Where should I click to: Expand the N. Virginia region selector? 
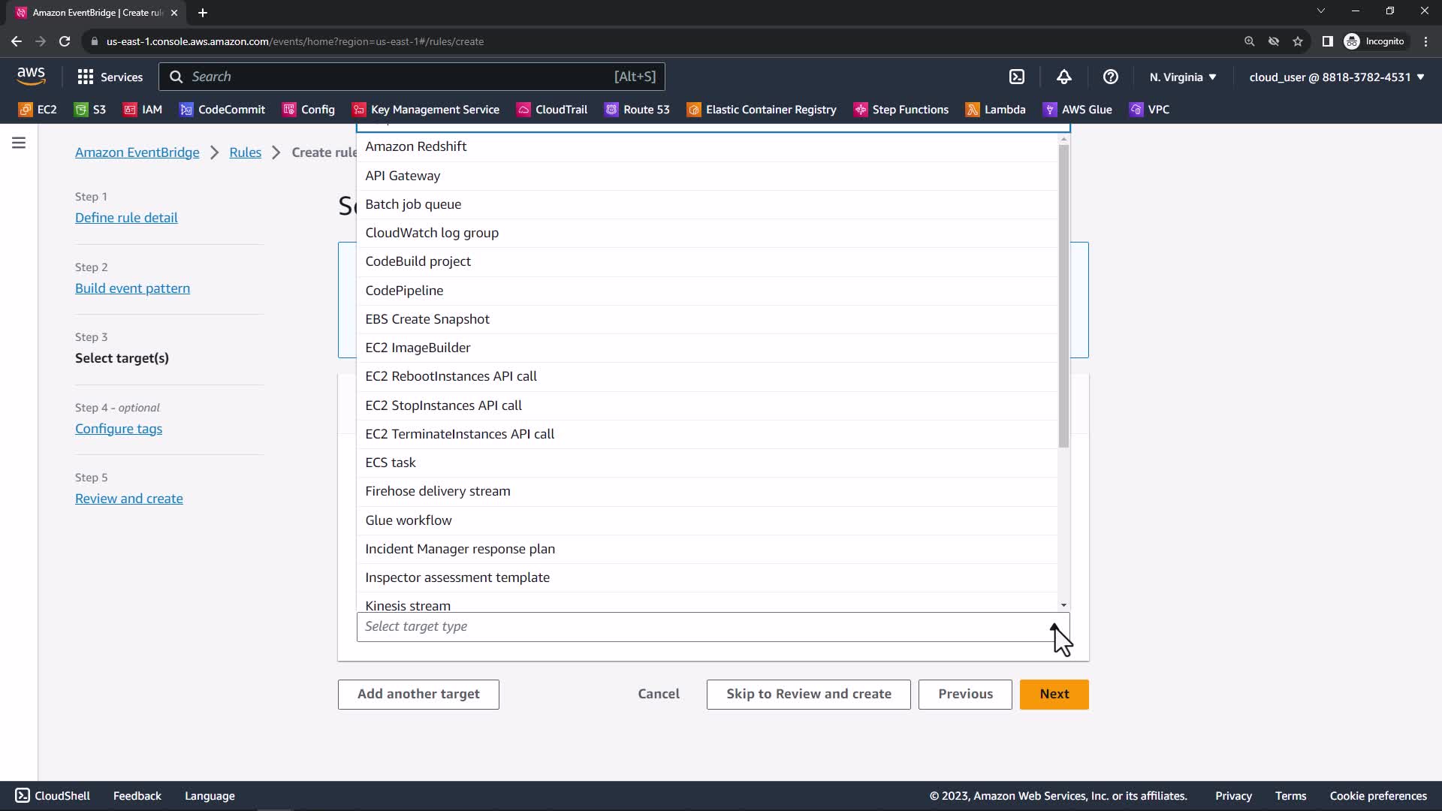tap(1182, 77)
